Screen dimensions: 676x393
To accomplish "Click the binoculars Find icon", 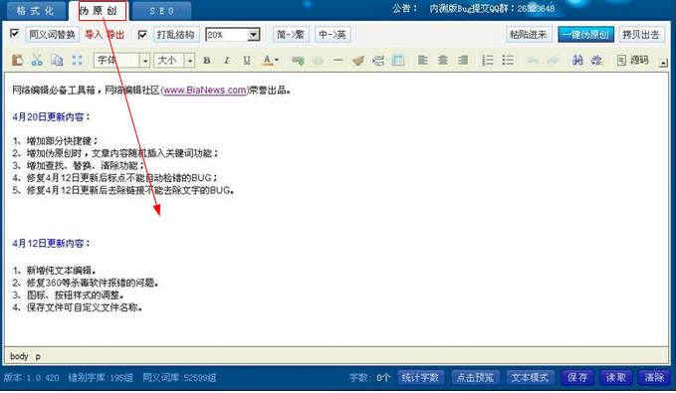I will coord(577,61).
